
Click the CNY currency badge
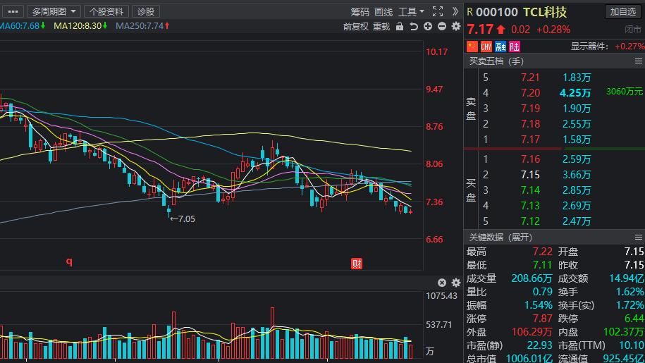pos(486,46)
